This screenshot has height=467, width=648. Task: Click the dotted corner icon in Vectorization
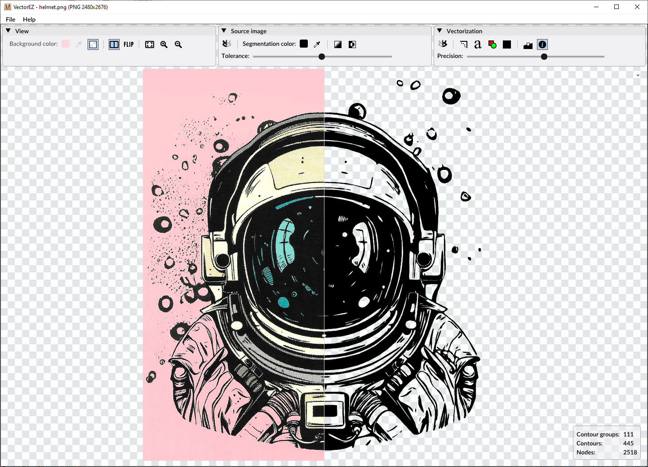[464, 44]
